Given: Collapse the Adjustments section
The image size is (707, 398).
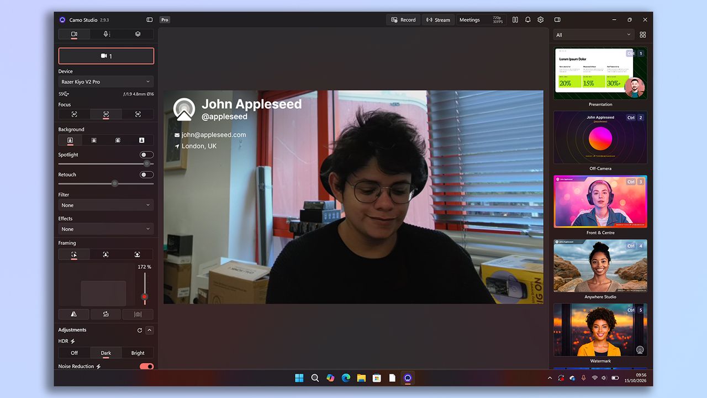Looking at the screenshot, I should (x=150, y=330).
